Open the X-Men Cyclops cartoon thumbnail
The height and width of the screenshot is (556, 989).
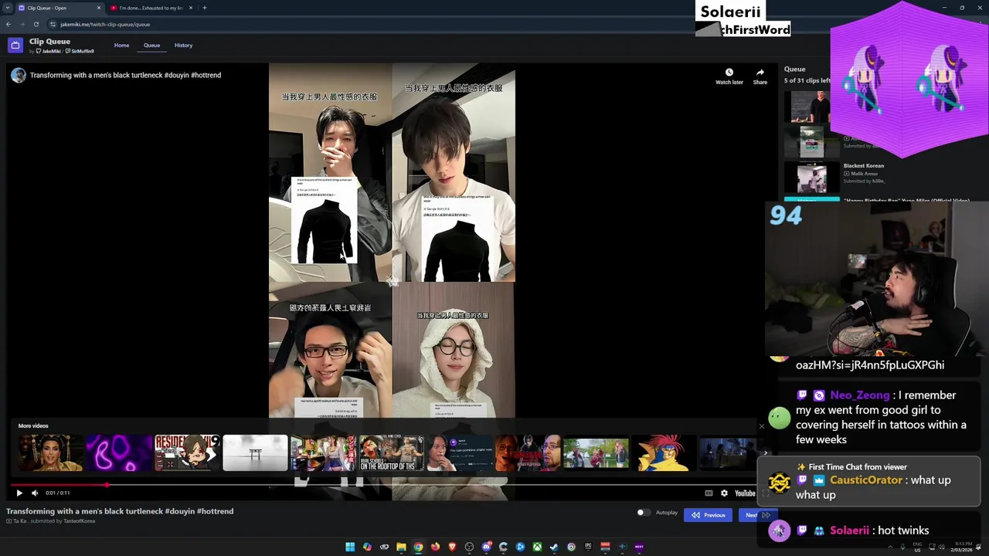pos(664,453)
